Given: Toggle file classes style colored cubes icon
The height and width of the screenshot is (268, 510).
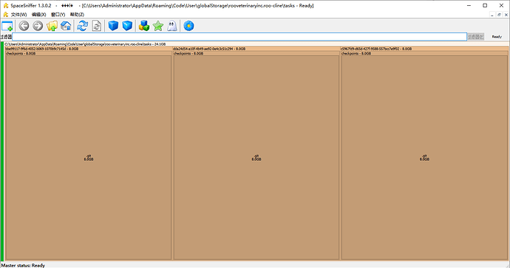Looking at the screenshot, I should pos(144,26).
